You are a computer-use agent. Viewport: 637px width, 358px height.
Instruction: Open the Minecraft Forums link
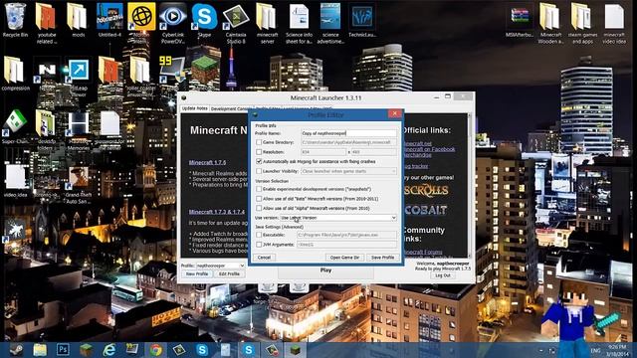[x=422, y=252]
